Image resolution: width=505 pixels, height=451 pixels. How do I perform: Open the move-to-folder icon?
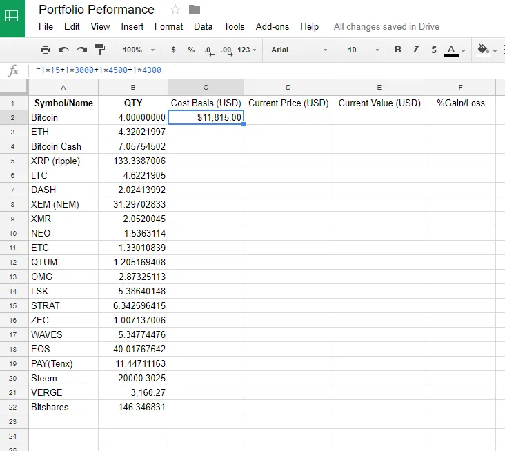click(195, 10)
